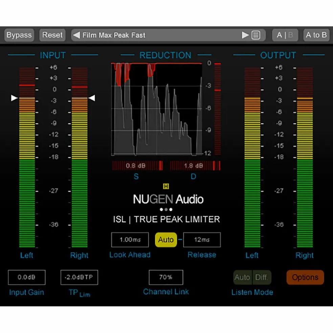Screen dimensions: 333x333
Task: Click the reduction history graph
Action: coord(157,109)
